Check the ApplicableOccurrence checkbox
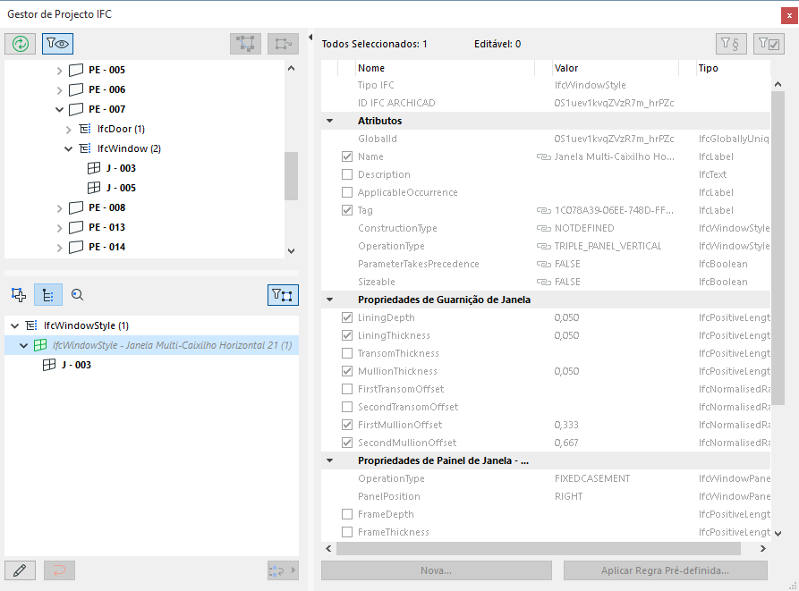 point(347,192)
